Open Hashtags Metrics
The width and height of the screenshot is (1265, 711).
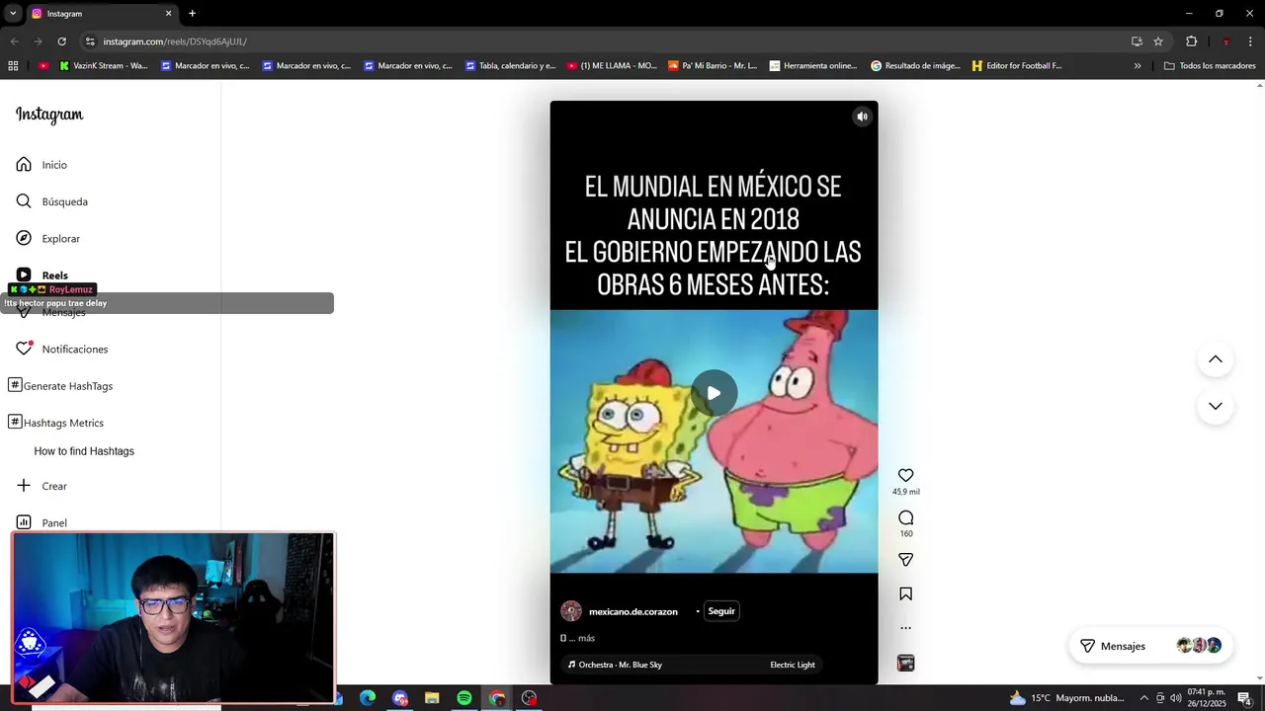55,423
